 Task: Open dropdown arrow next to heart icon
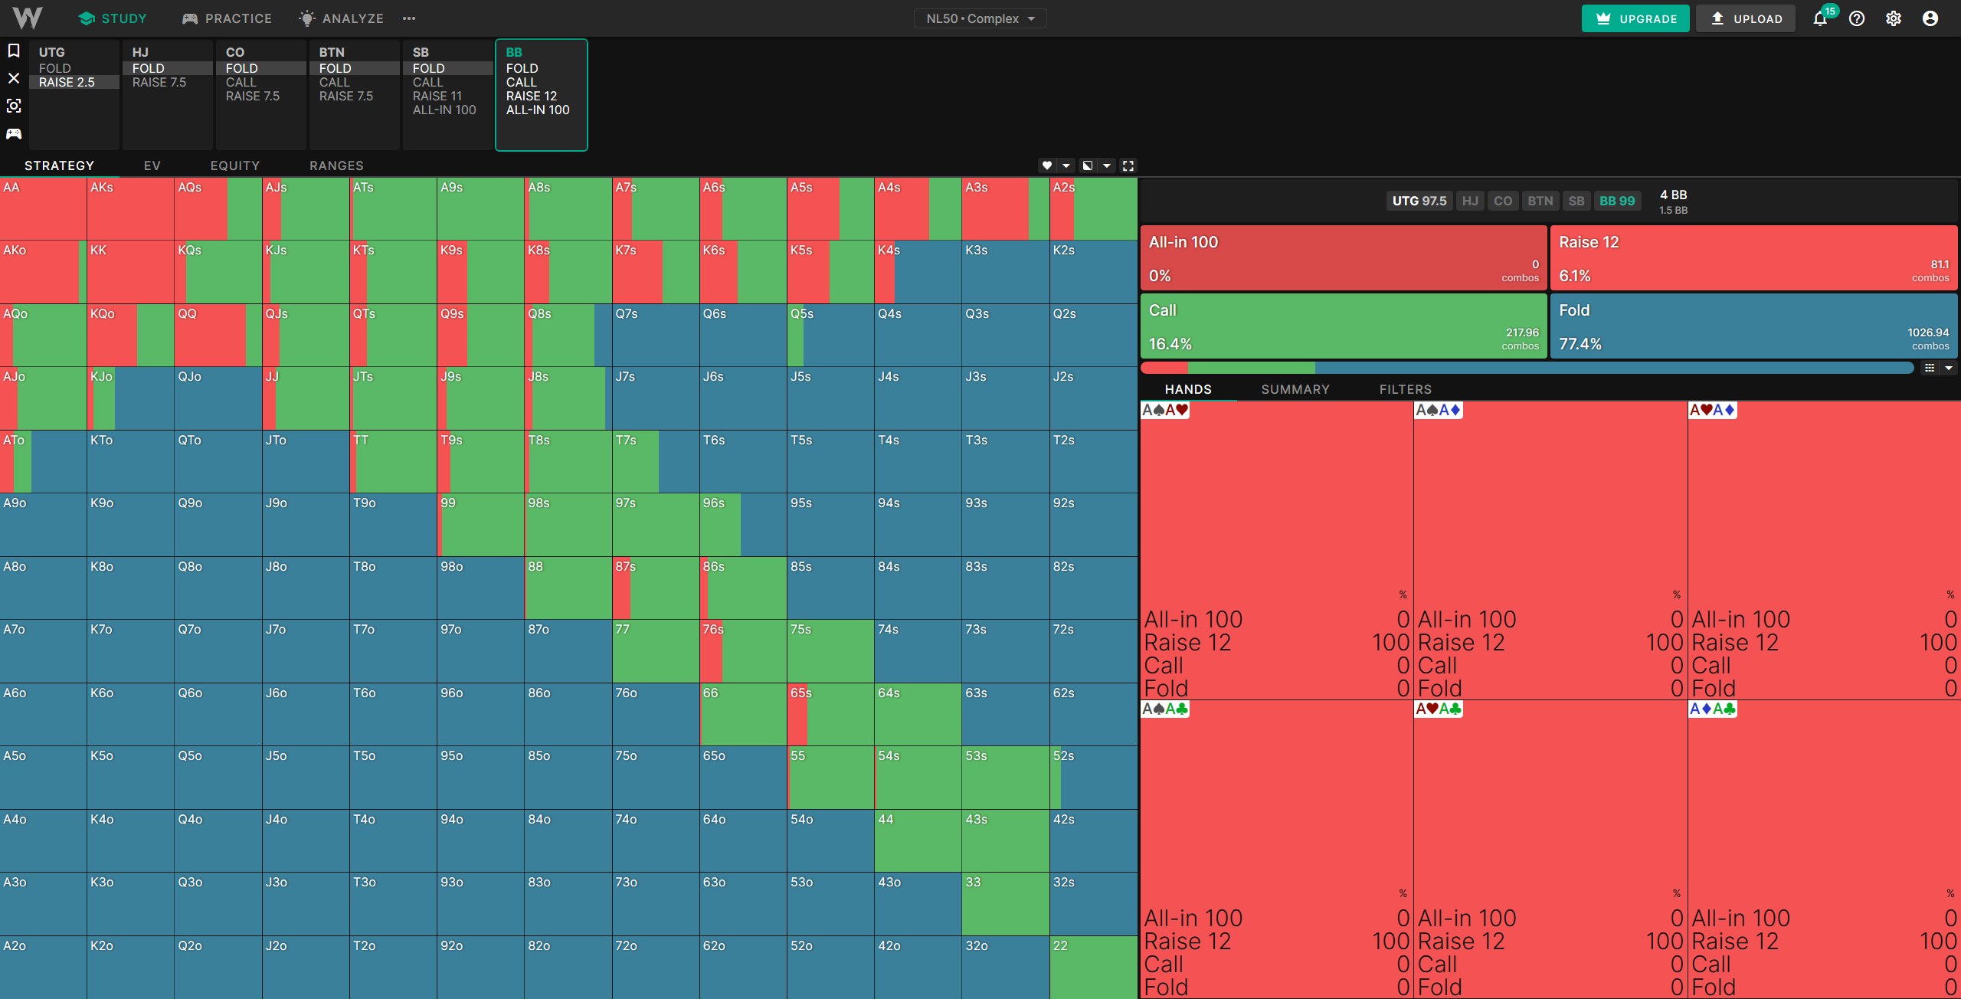pos(1066,165)
